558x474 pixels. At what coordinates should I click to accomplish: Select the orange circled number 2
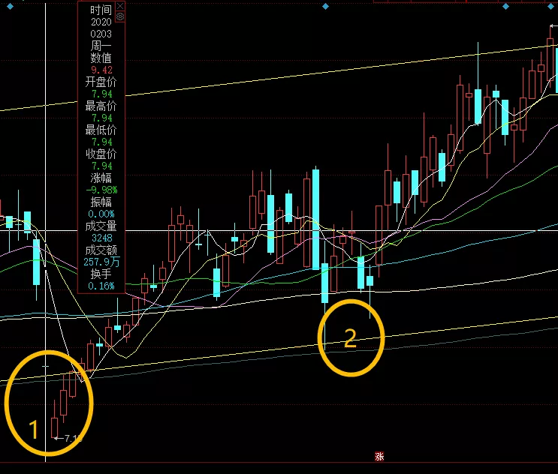click(350, 339)
